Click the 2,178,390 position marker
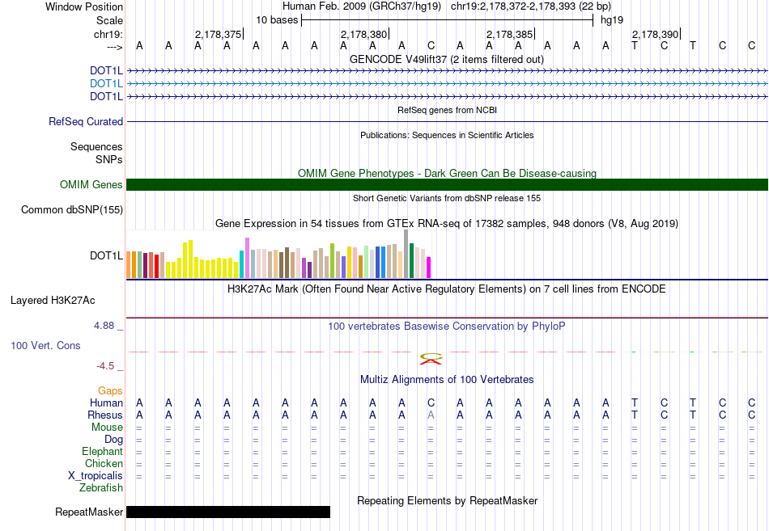The image size is (769, 531). (x=656, y=34)
